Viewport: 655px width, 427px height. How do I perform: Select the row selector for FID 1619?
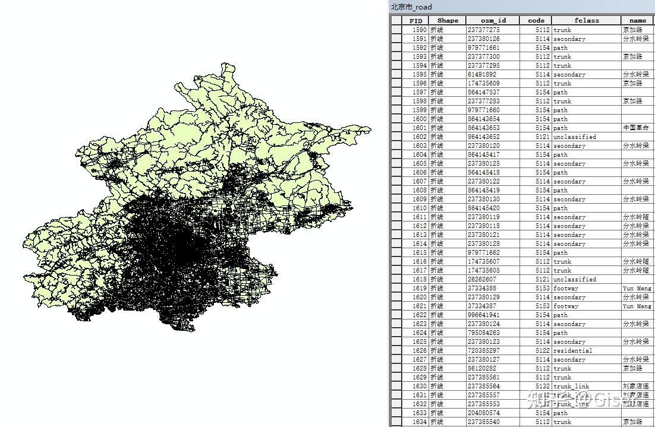(396, 288)
